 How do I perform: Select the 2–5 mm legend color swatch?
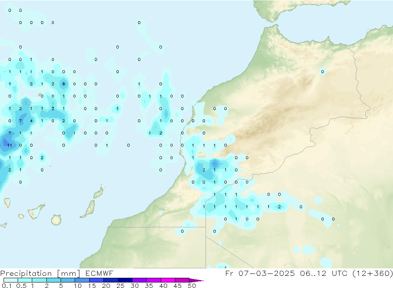point(53,280)
